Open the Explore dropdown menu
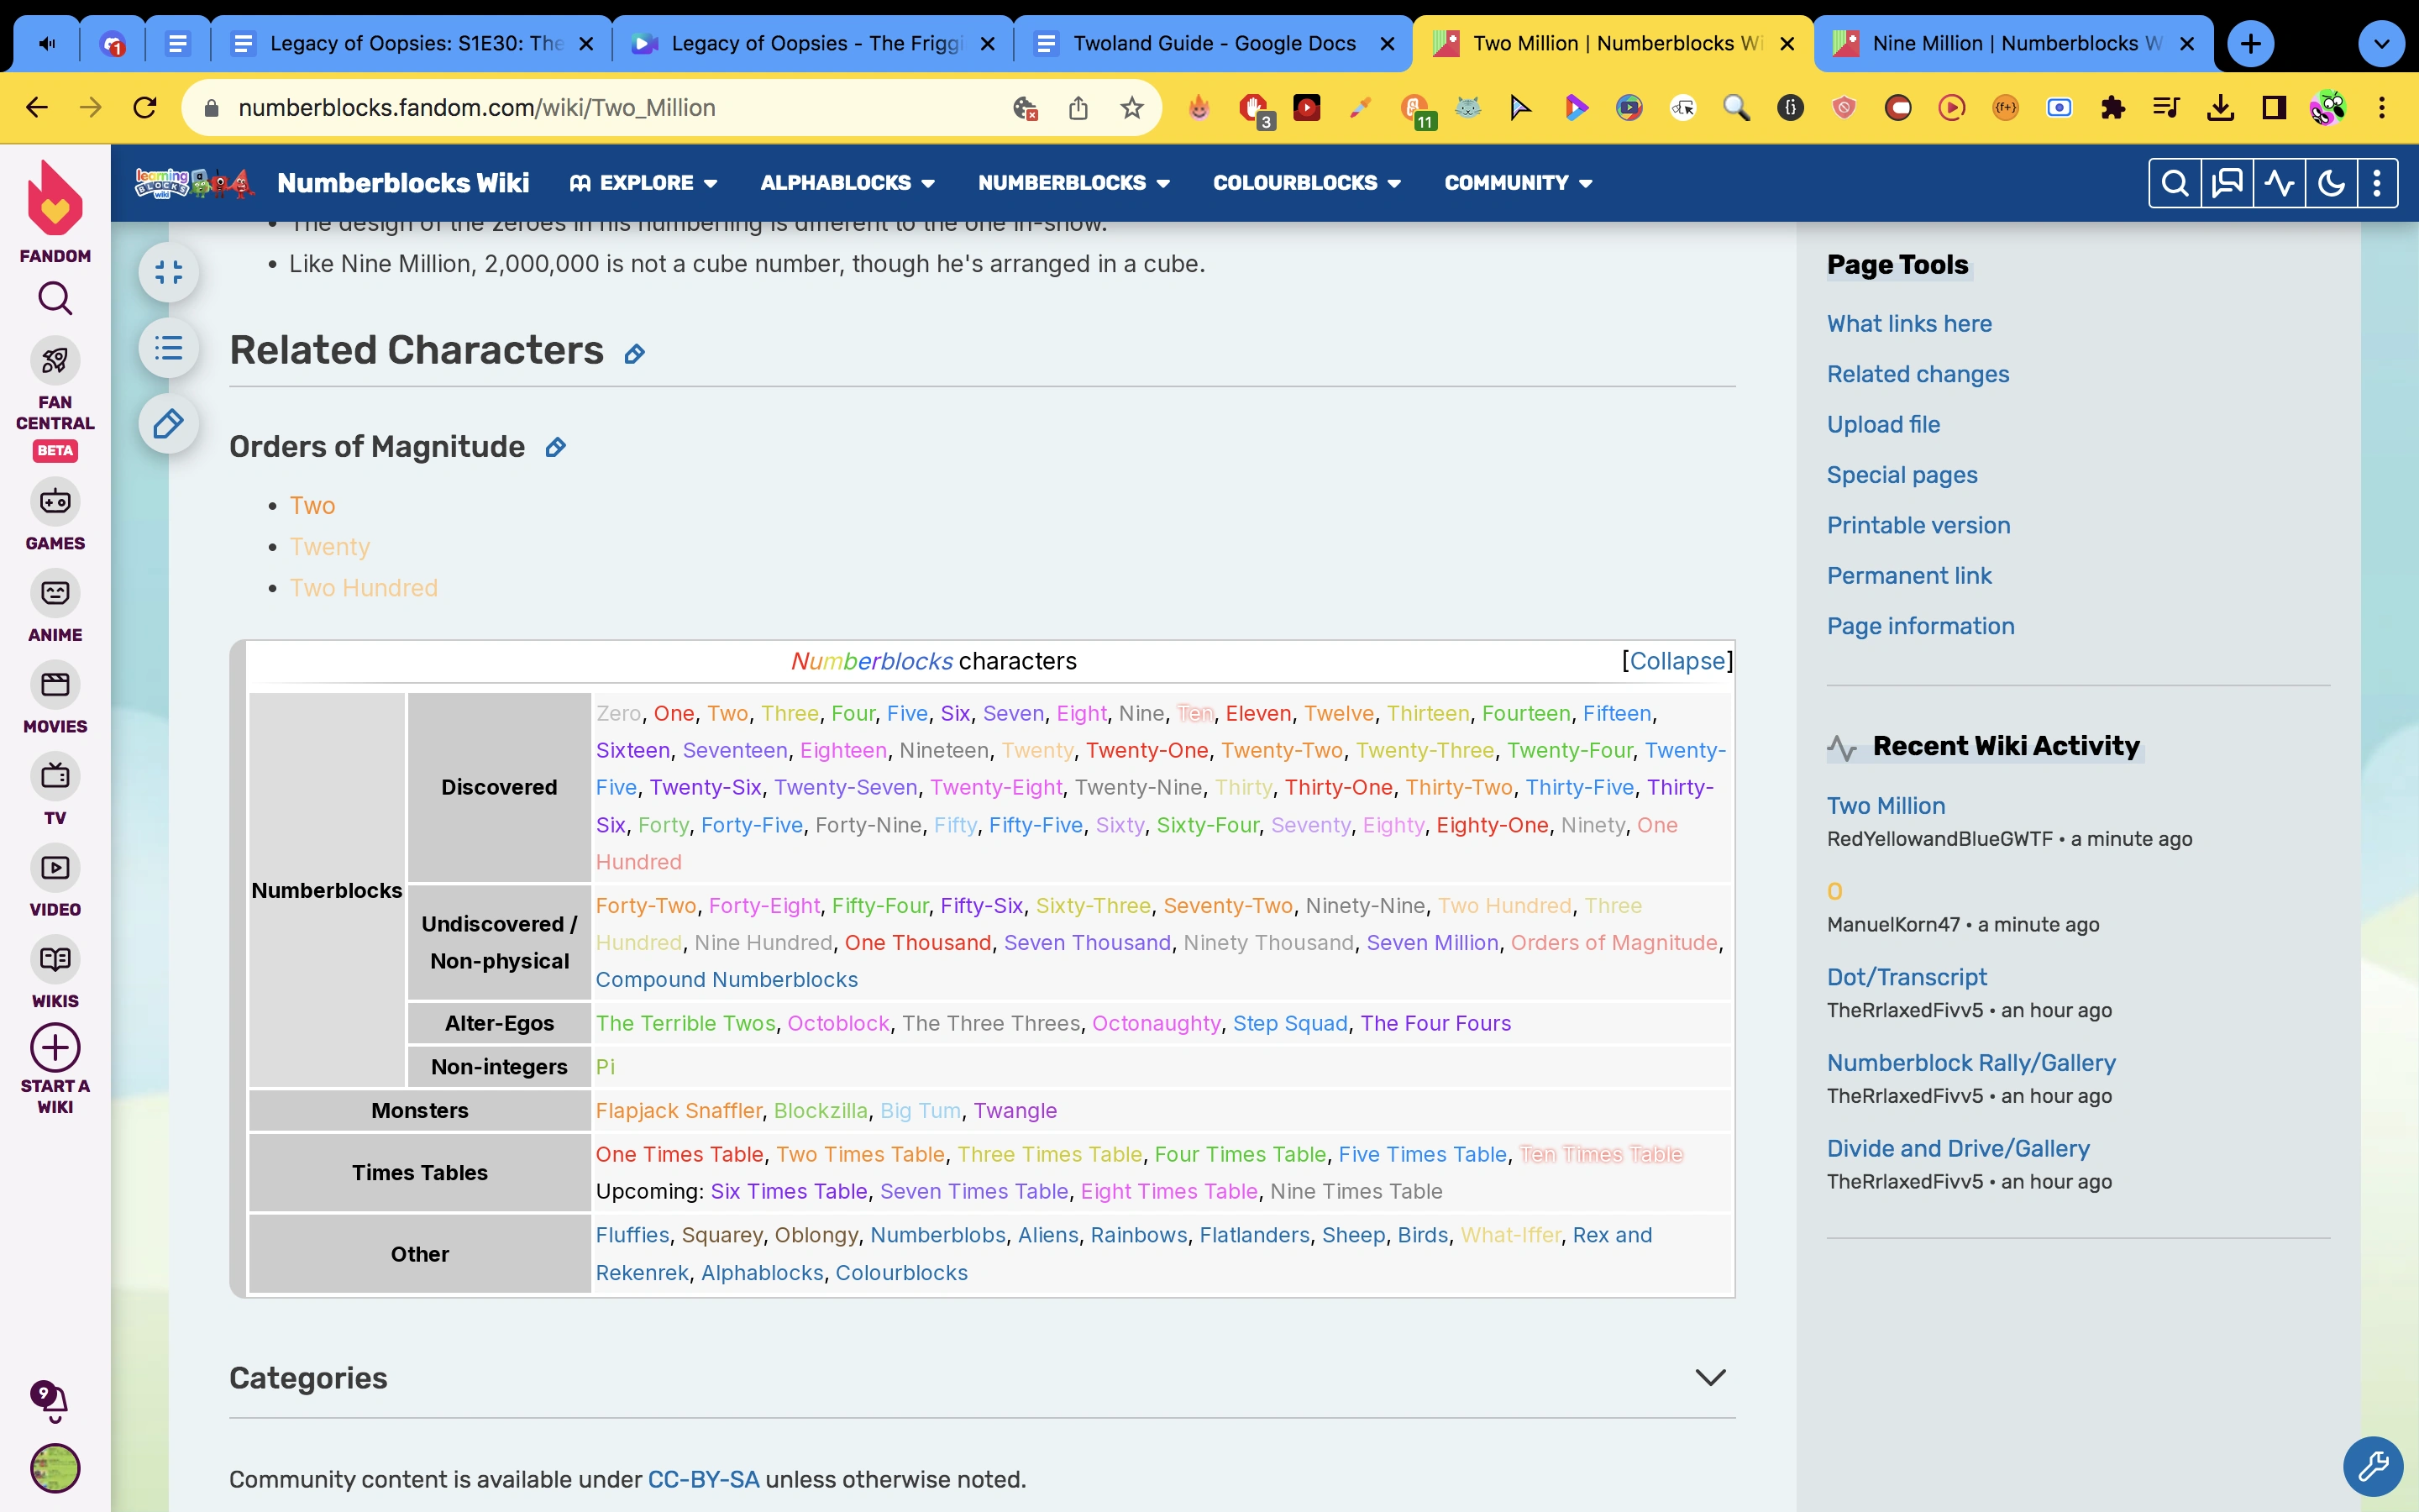The image size is (2419, 1512). pyautogui.click(x=645, y=183)
